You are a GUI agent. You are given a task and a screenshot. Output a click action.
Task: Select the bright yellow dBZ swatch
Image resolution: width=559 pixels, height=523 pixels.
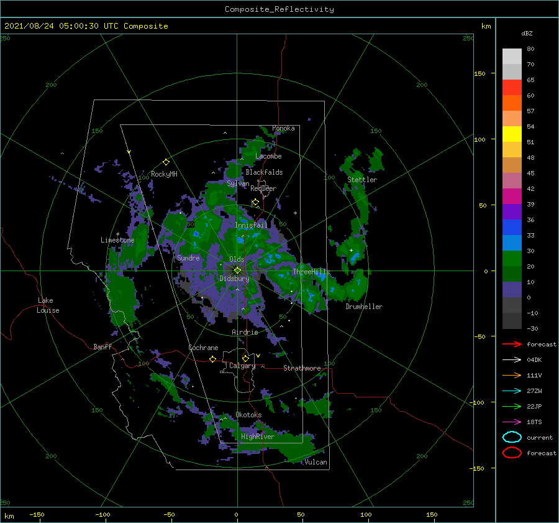tap(512, 134)
